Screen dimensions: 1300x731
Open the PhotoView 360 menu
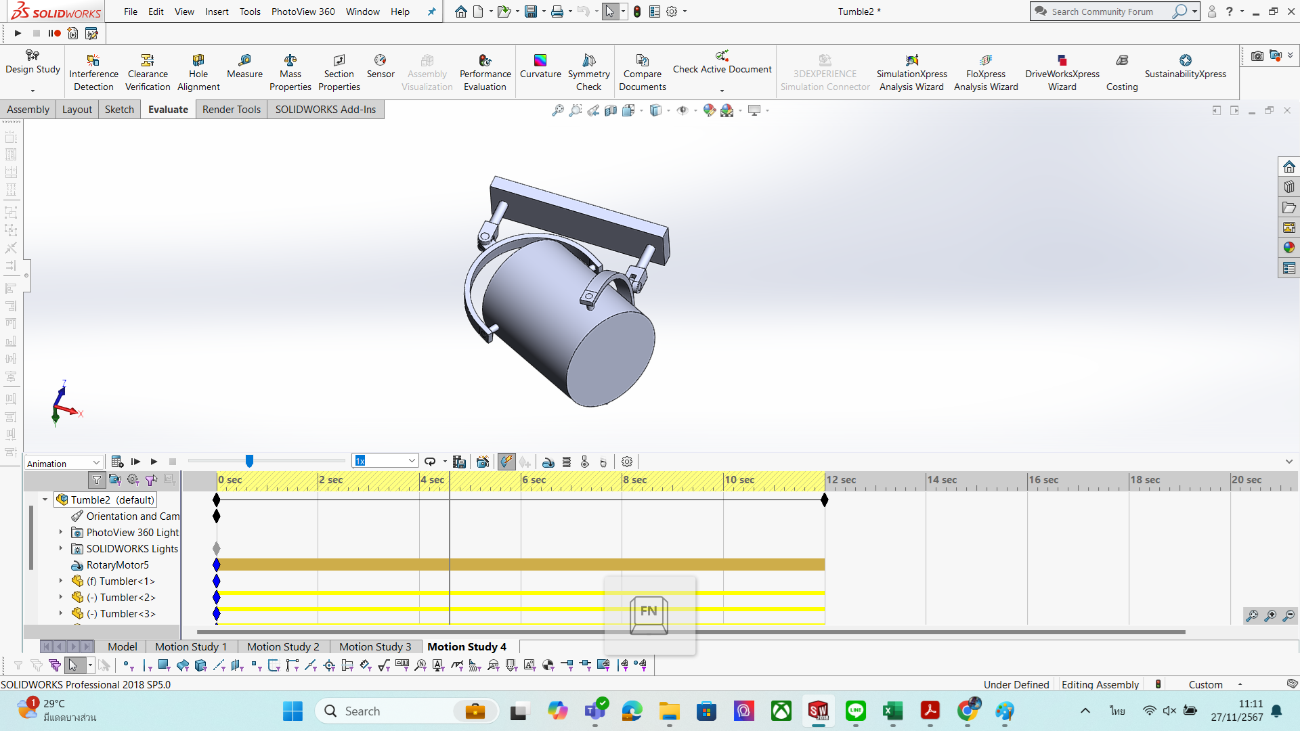(x=303, y=12)
